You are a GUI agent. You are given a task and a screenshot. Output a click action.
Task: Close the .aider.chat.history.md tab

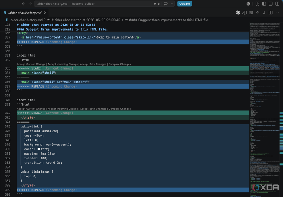pyautogui.click(x=45, y=13)
